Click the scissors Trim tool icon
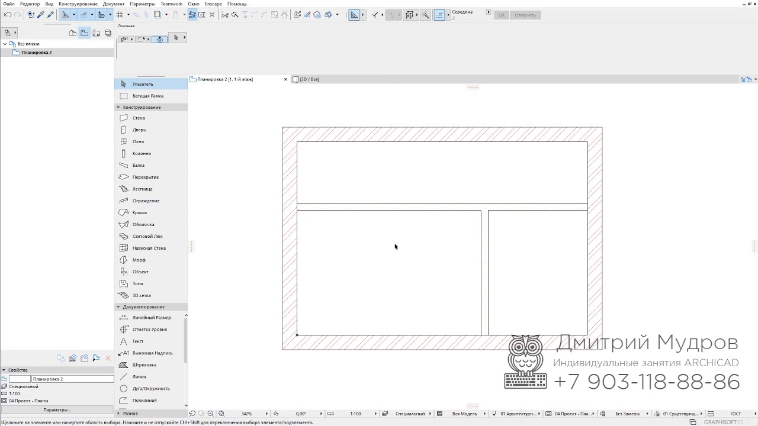The image size is (758, 426). point(225,15)
